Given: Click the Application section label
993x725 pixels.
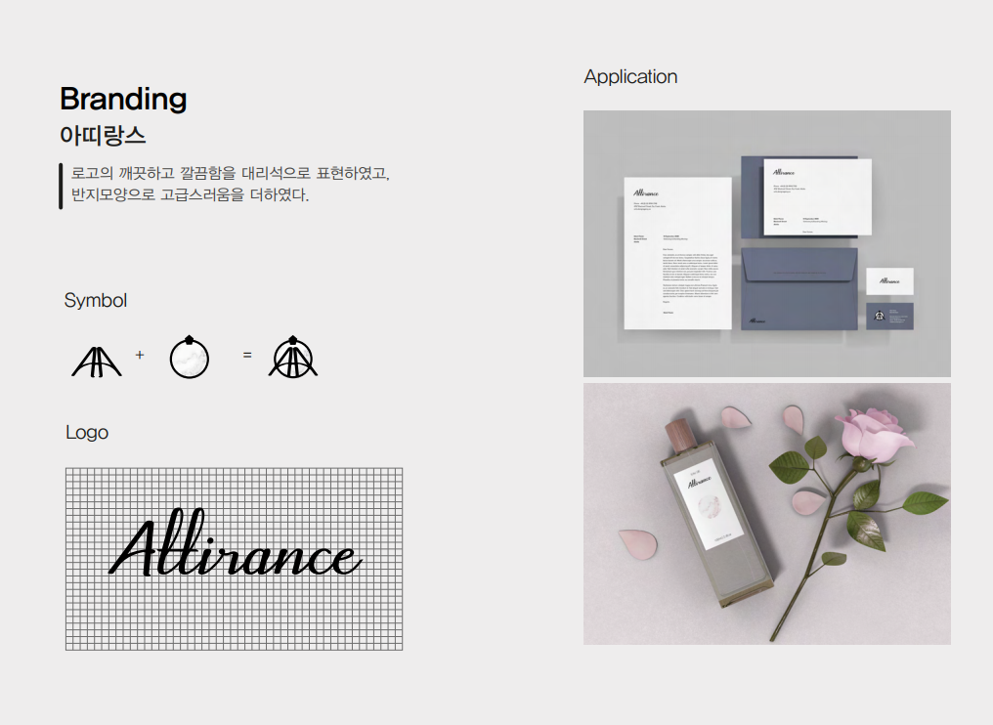Looking at the screenshot, I should (x=630, y=77).
